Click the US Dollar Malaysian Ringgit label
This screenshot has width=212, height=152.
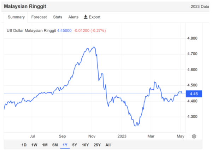(x=31, y=31)
